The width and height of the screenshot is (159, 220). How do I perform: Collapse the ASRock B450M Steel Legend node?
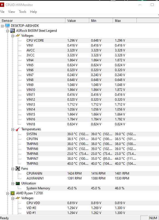click(7, 31)
